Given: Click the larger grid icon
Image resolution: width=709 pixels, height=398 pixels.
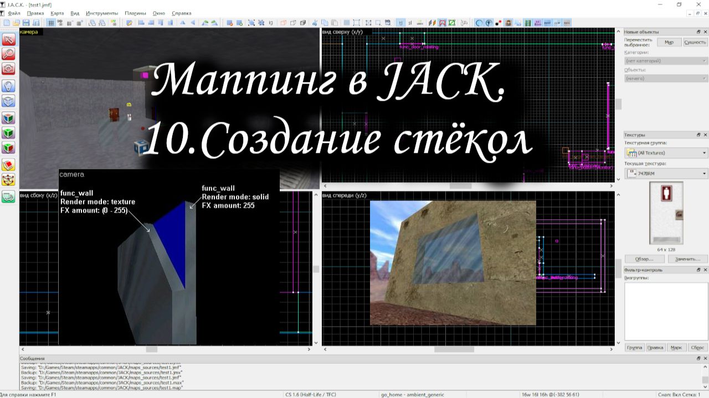Looking at the screenshot, I should tap(80, 23).
